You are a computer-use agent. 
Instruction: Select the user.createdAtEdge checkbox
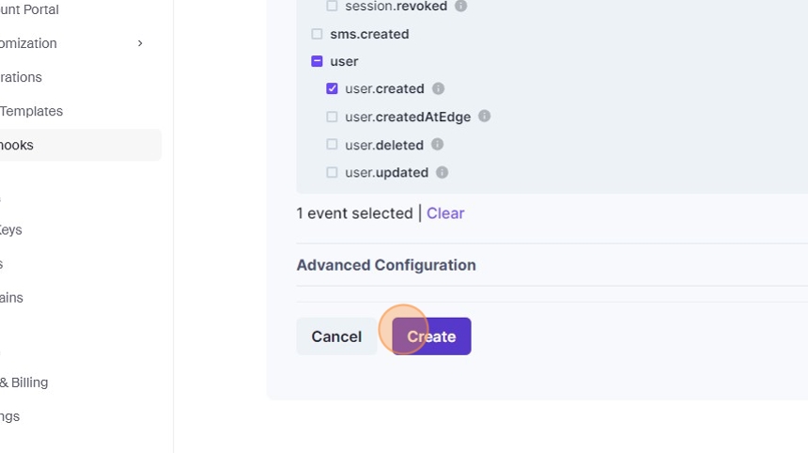click(x=332, y=117)
